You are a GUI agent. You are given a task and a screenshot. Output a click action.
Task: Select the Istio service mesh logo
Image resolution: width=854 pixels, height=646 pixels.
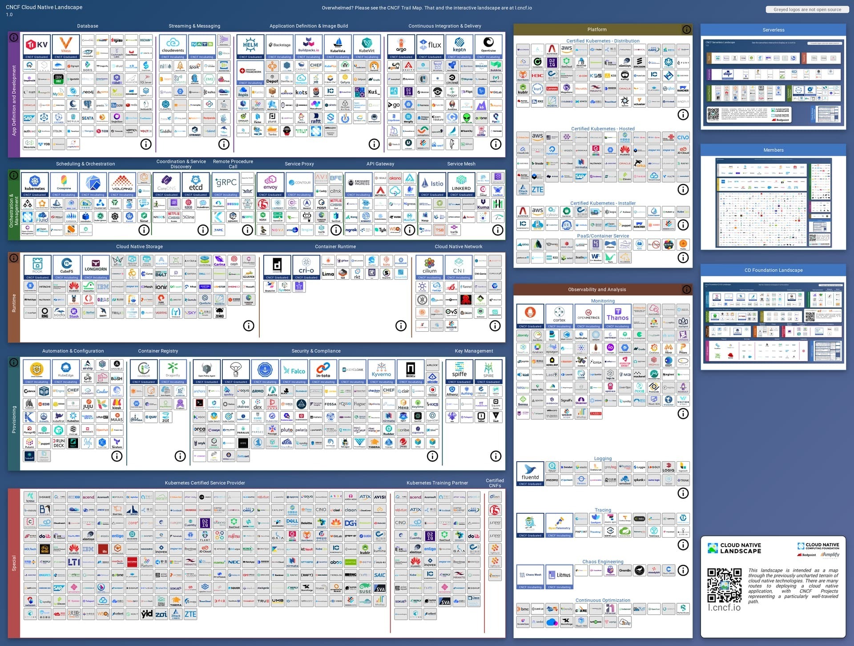pyautogui.click(x=432, y=185)
